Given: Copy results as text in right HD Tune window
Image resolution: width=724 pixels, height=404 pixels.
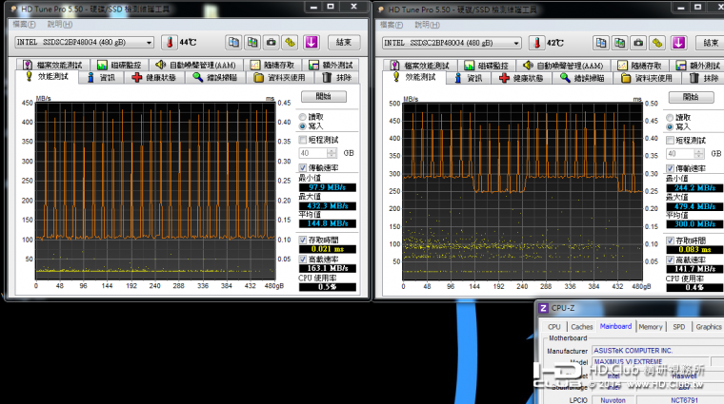Looking at the screenshot, I should pos(601,43).
